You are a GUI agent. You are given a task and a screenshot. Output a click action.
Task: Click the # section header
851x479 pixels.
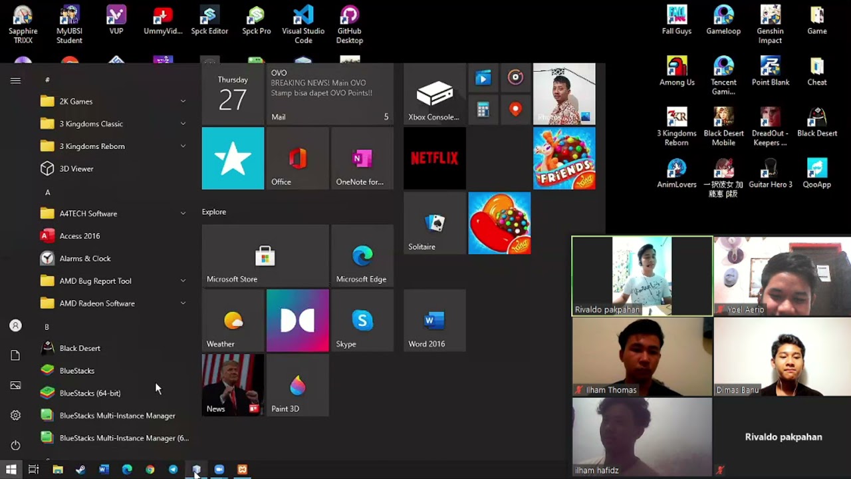tap(47, 80)
